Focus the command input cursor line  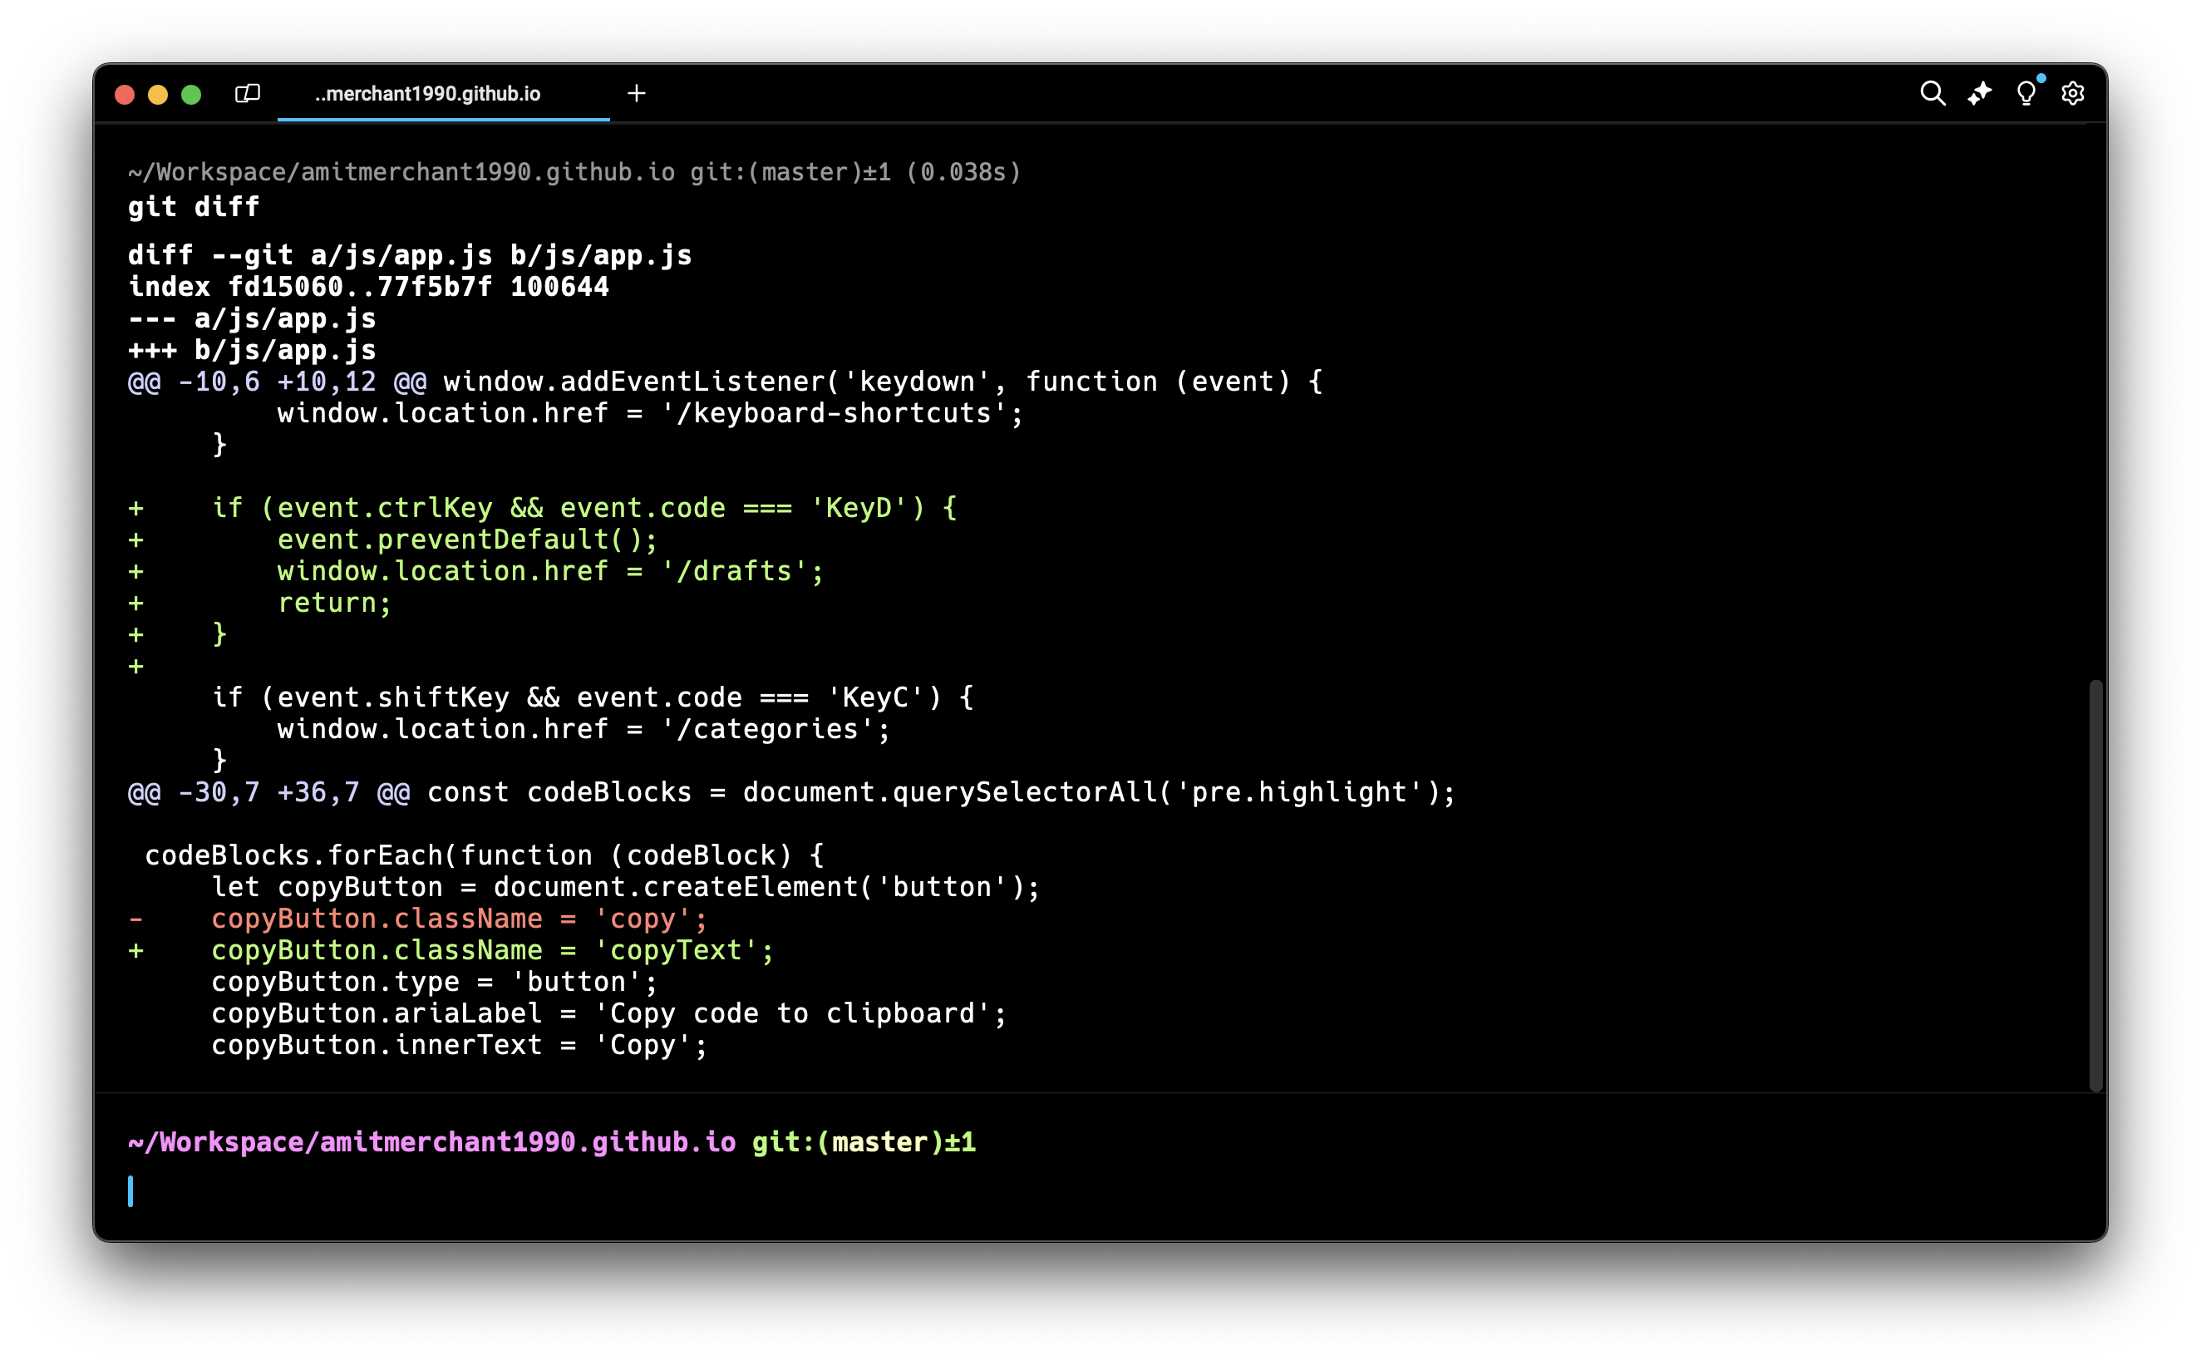tap(1099, 1190)
